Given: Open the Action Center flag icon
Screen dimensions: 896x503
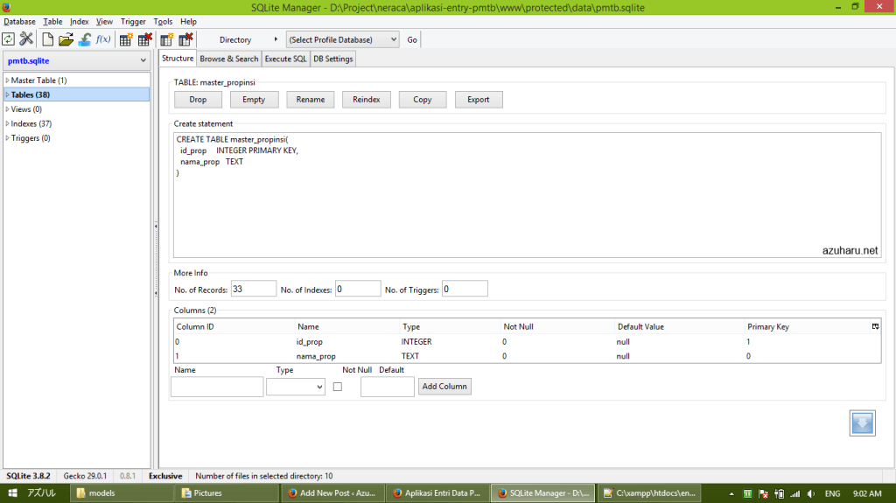Looking at the screenshot, I should click(x=763, y=493).
